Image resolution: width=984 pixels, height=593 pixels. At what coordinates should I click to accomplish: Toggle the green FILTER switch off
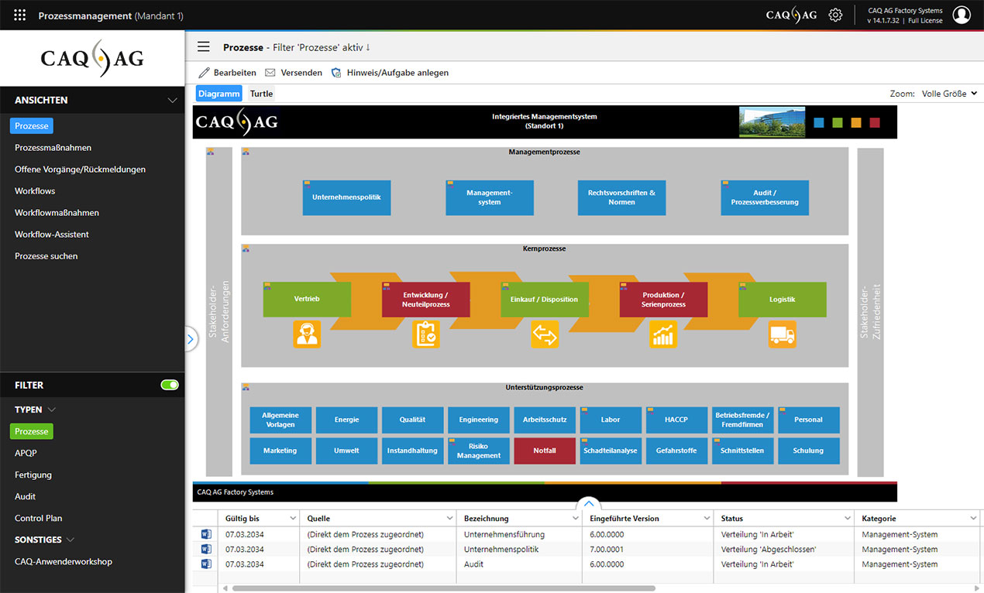coord(169,385)
